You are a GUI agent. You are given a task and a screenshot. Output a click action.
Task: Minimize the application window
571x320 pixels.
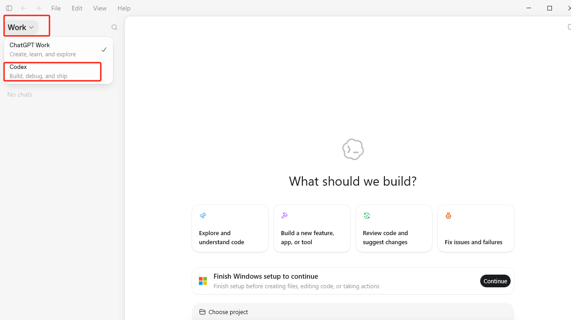coord(529,8)
